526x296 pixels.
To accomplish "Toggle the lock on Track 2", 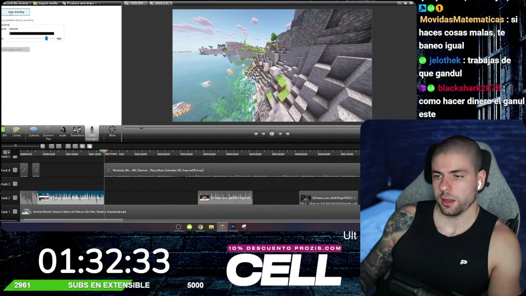I will [15, 198].
